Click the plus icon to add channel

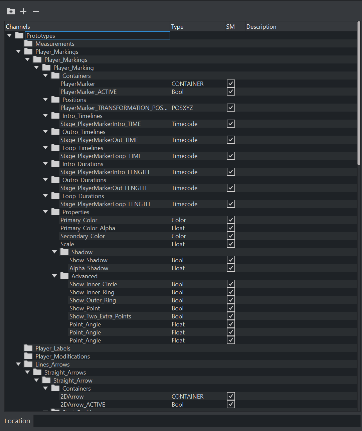coord(23,11)
